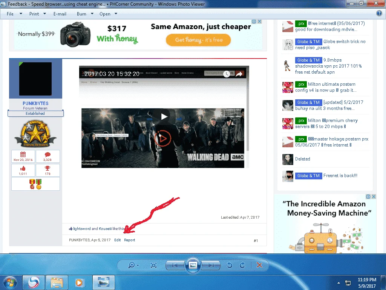Close the Honey camera banner ad
The width and height of the screenshot is (386, 290).
click(259, 22)
